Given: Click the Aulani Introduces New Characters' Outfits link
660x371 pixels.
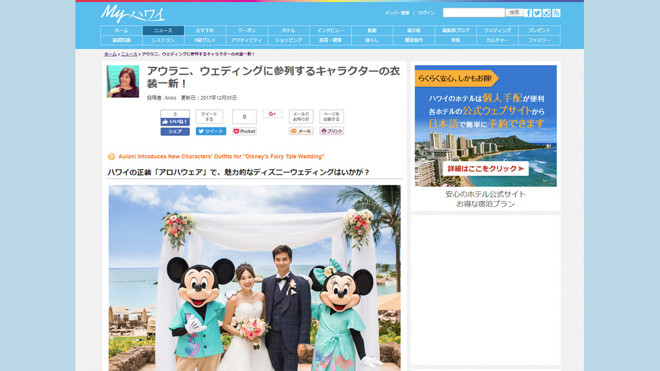Looking at the screenshot, I should click(222, 157).
